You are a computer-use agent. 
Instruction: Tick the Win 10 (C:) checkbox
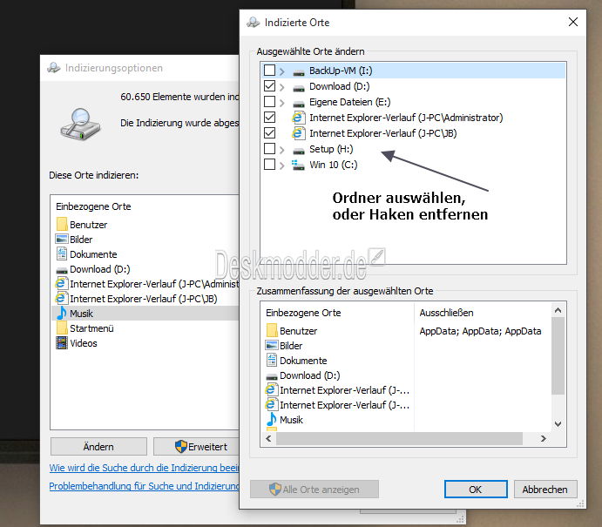(x=269, y=165)
